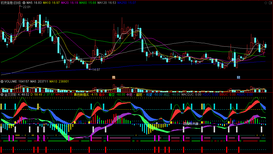
Task: Expand the VOLUME indicator dropdown arrow
Action: click(2, 82)
